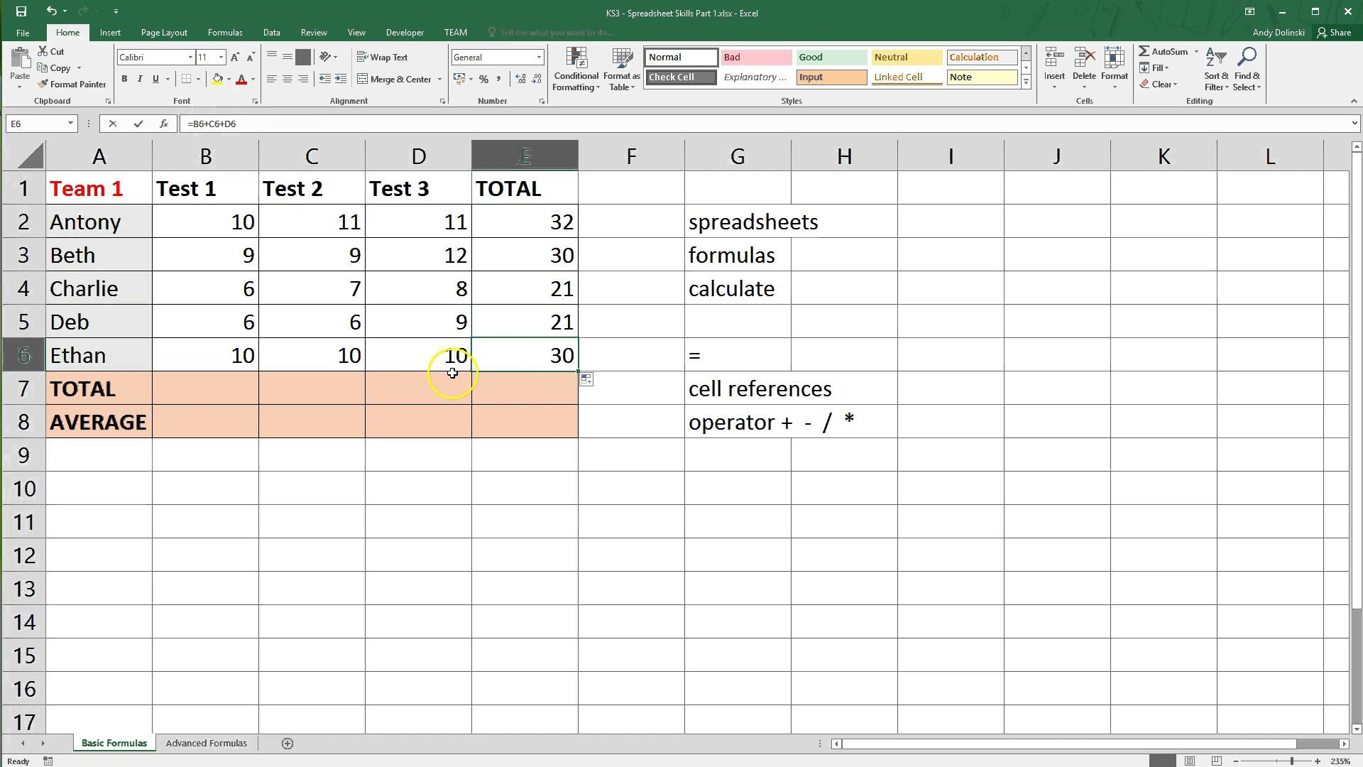1363x767 pixels.
Task: Click the Basic Formulas sheet tab
Action: click(x=114, y=743)
